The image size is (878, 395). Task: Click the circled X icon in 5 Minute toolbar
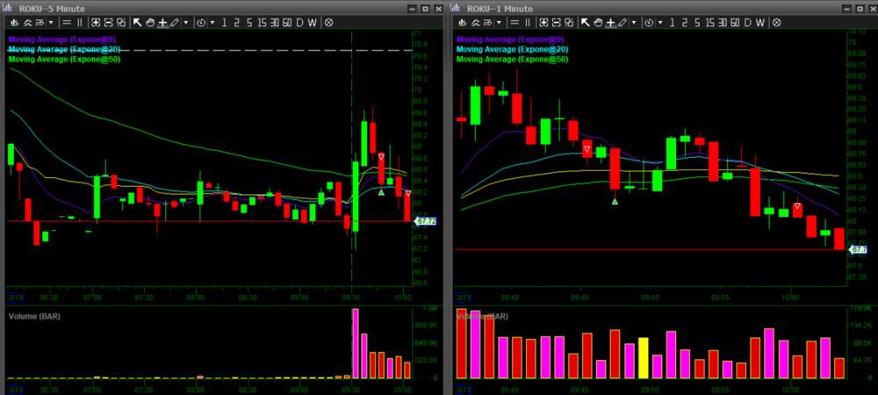point(329,22)
